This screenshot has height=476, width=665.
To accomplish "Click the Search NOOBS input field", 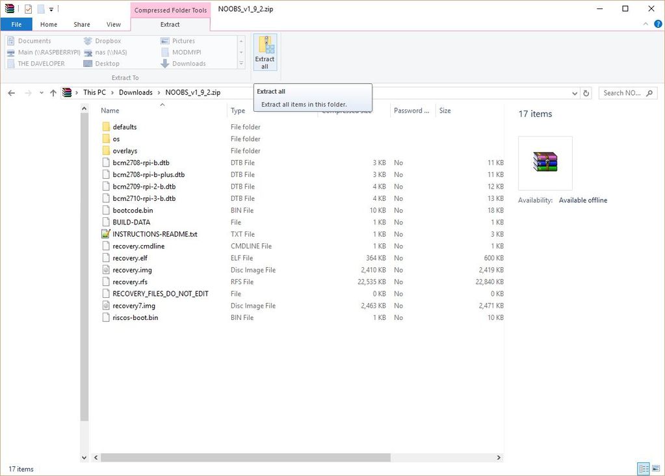I will click(x=628, y=93).
